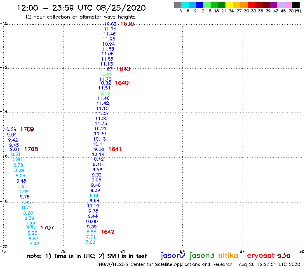Screen dimensions: 305x268
Task: Click the black 70 ft legend swatch
Action: [x=296, y=5]
